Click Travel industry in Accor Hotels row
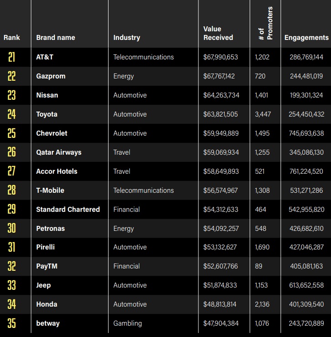The width and height of the screenshot is (331, 337). click(x=122, y=171)
